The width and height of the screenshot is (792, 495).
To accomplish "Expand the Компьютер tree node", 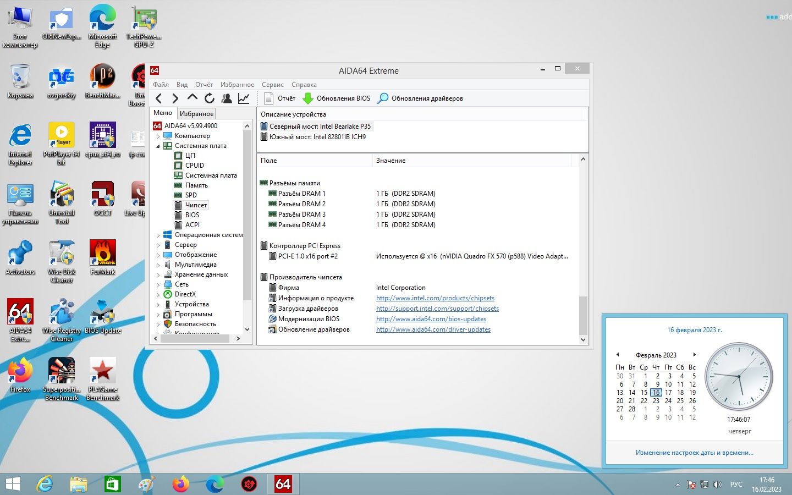I will point(158,136).
